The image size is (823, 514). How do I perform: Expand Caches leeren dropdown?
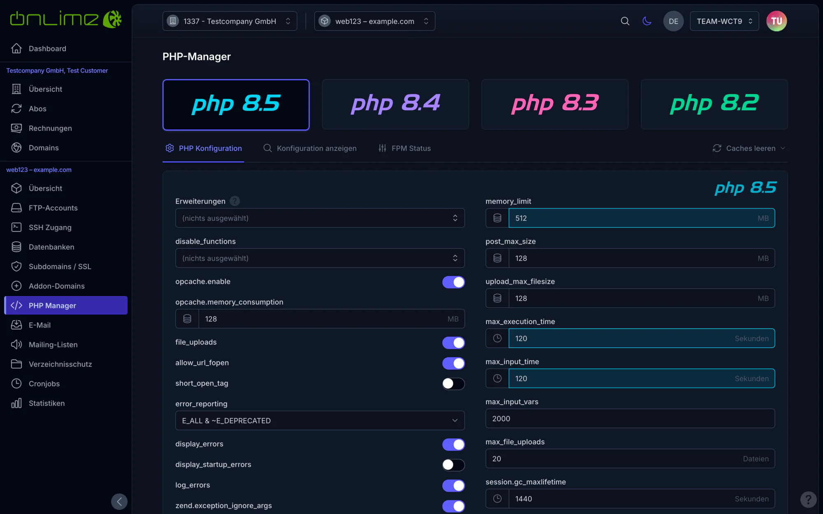(x=749, y=148)
